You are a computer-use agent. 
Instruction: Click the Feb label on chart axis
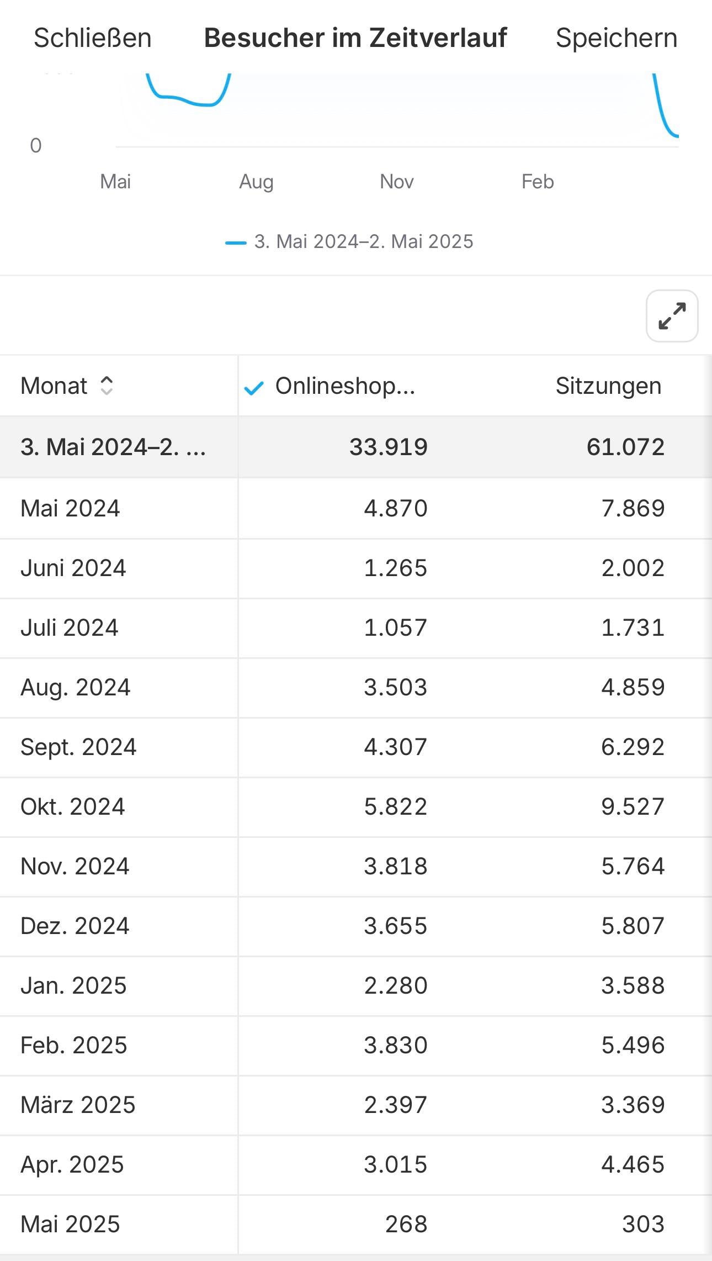pyautogui.click(x=537, y=182)
